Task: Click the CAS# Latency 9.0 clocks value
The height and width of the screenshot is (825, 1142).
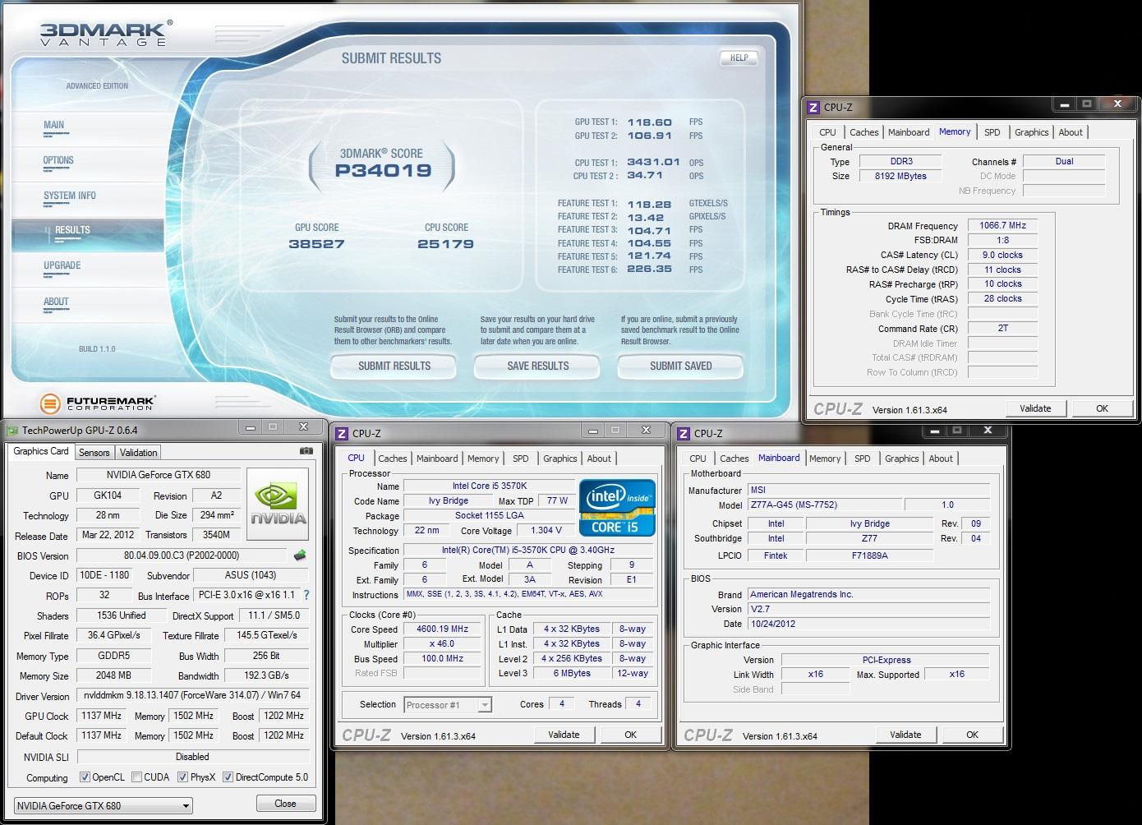Action: (1002, 255)
